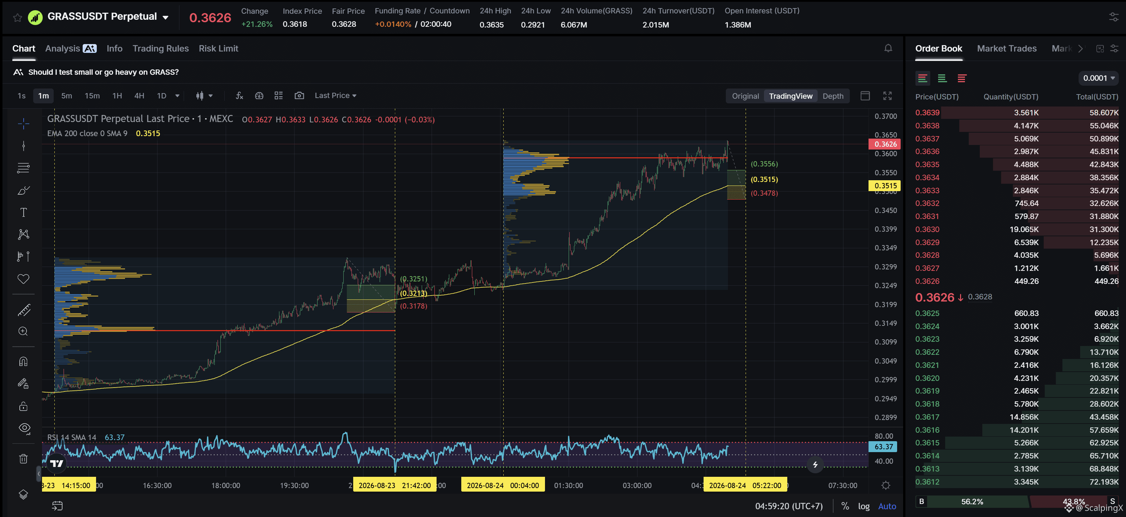The image size is (1126, 517).
Task: Delete drawings with trash icon
Action: 24,458
